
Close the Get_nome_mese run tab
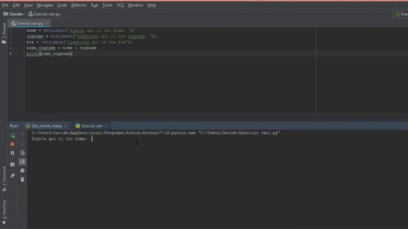point(66,126)
